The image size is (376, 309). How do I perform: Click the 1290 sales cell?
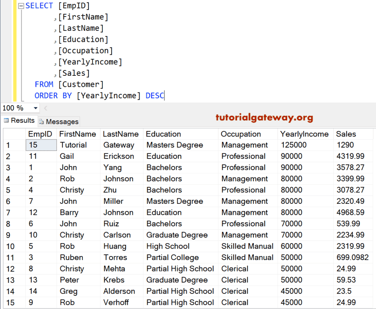pos(353,145)
